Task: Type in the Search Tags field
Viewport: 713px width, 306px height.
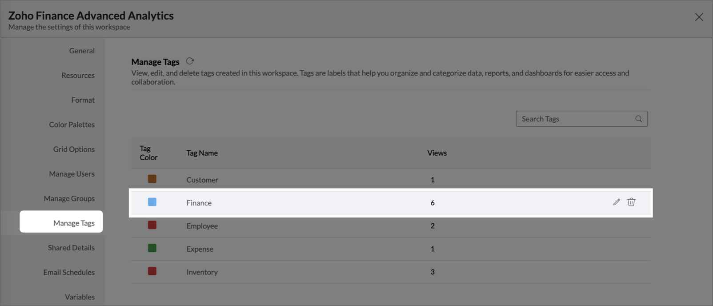Action: click(576, 119)
